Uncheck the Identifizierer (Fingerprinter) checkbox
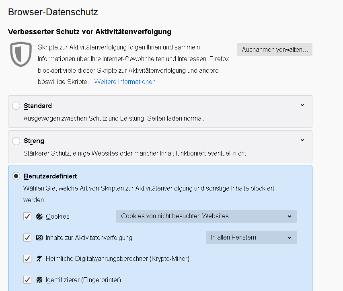Image resolution: width=343 pixels, height=291 pixels. 27,280
